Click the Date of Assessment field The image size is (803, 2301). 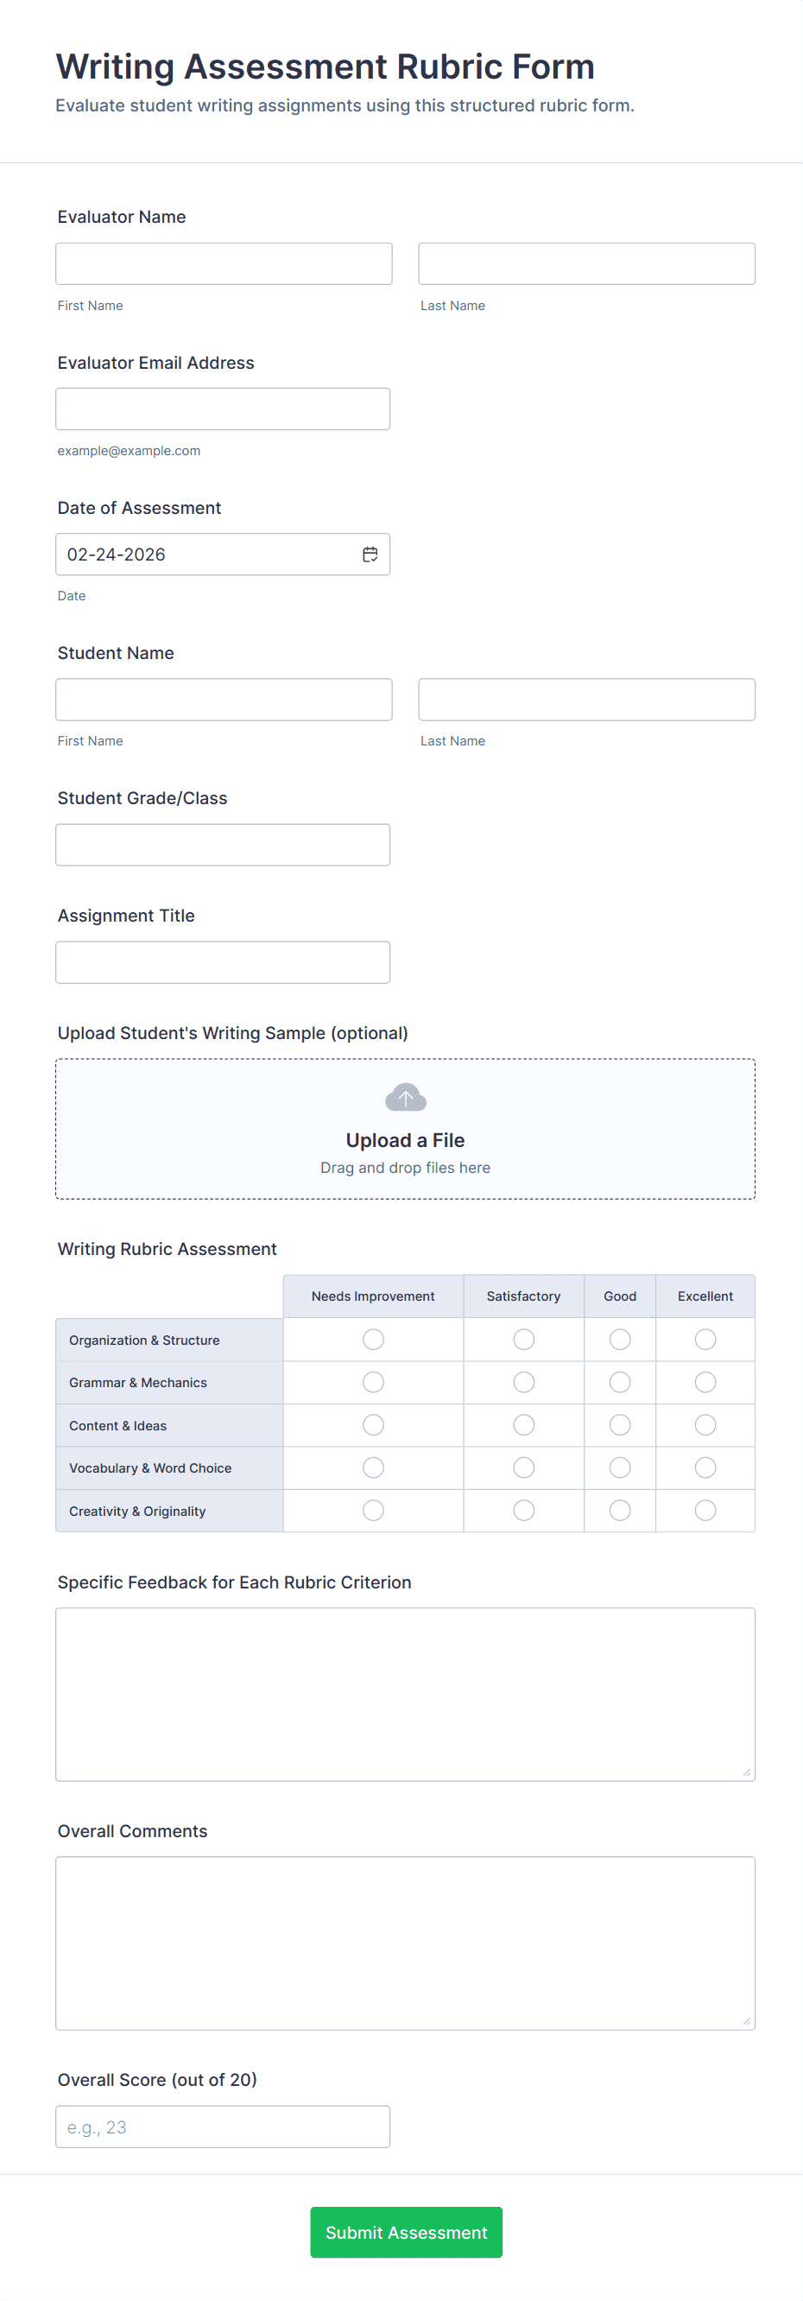tap(224, 555)
